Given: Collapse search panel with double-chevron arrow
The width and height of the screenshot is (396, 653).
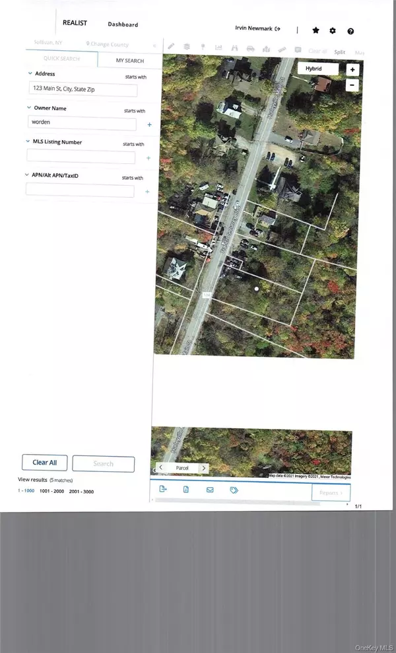Looking at the screenshot, I should 154,46.
